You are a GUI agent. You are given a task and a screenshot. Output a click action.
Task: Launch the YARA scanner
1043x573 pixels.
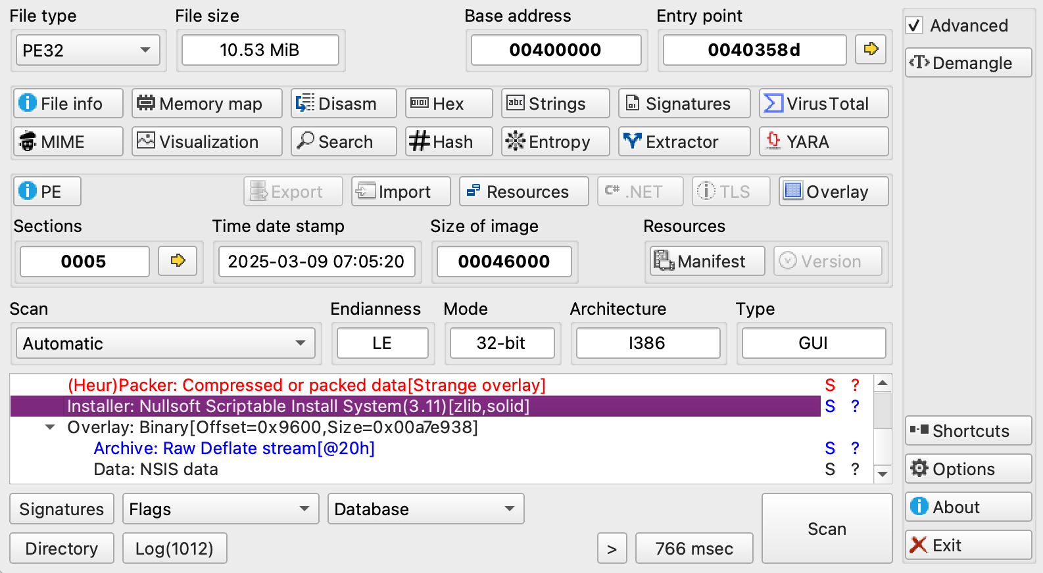(x=823, y=142)
